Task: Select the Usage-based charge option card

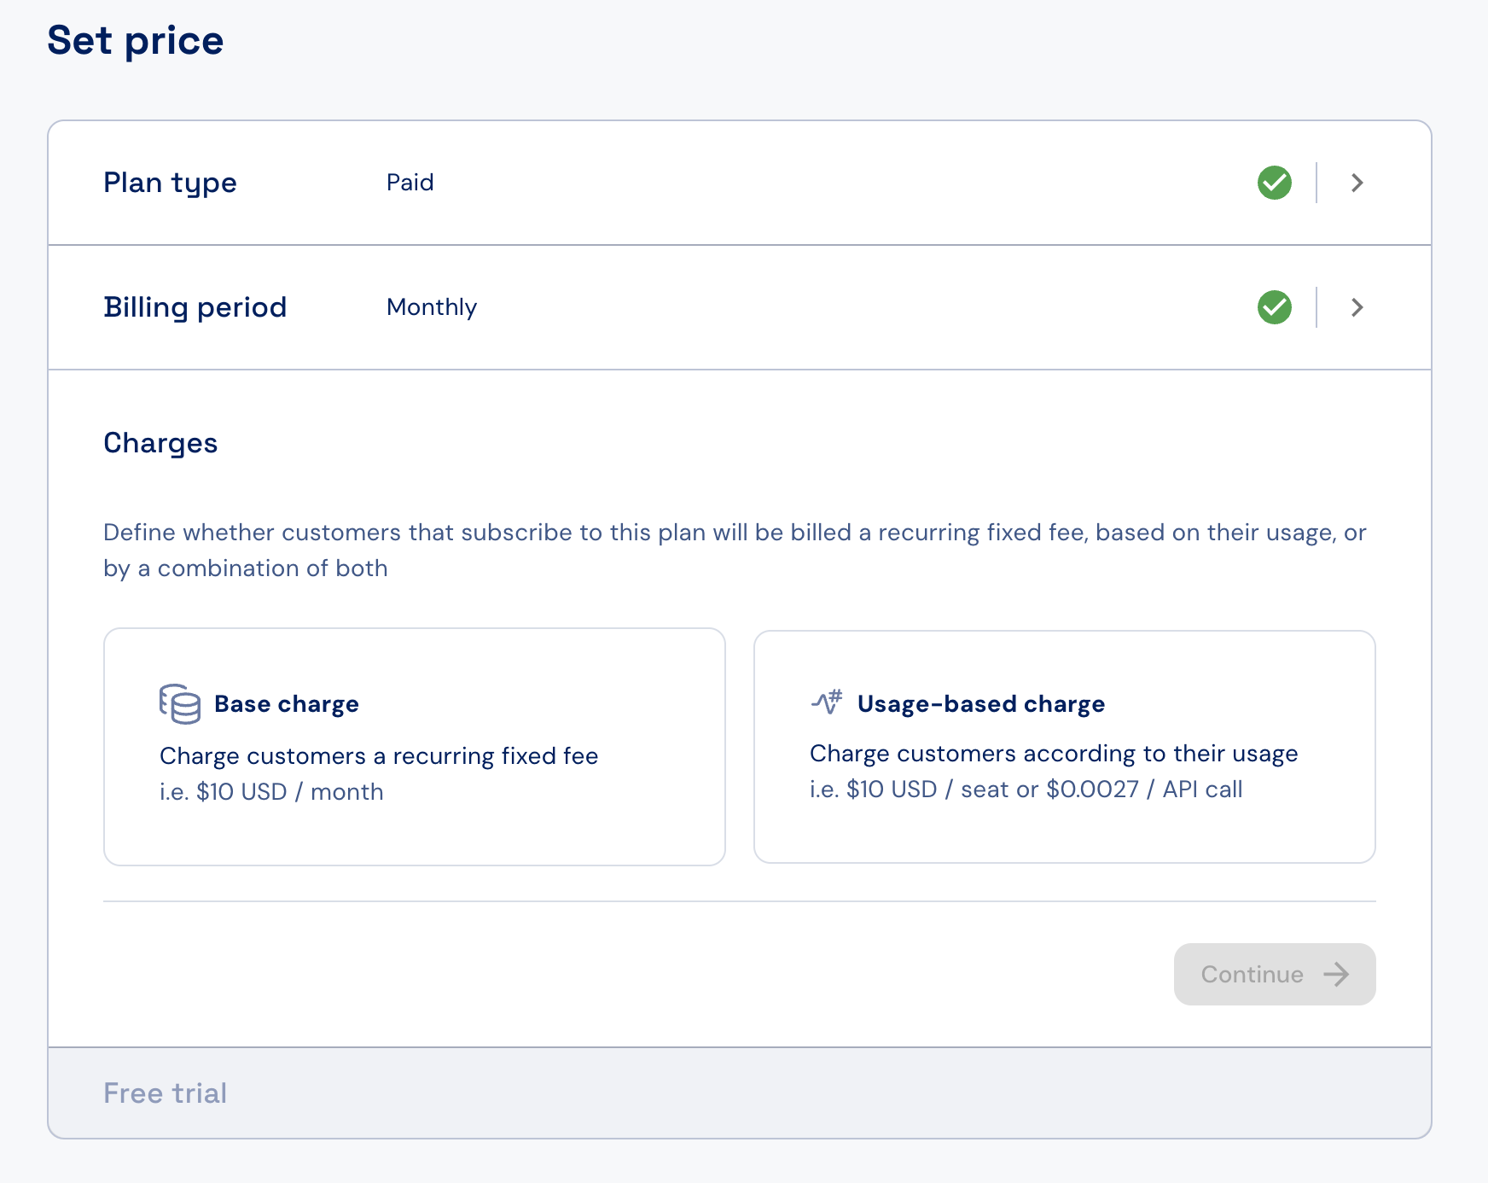Action: pyautogui.click(x=1065, y=747)
